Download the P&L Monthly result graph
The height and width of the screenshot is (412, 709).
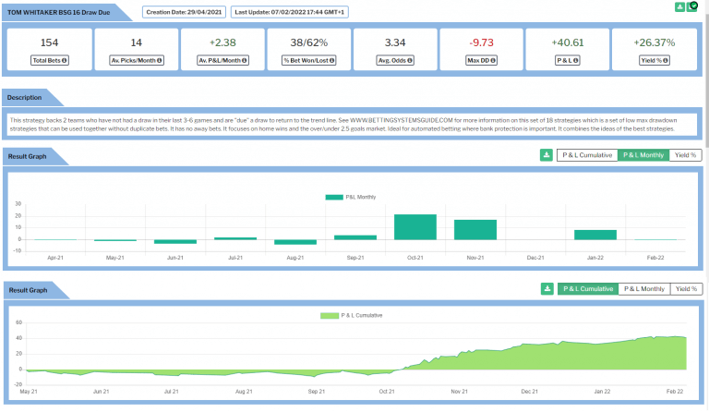tap(547, 155)
